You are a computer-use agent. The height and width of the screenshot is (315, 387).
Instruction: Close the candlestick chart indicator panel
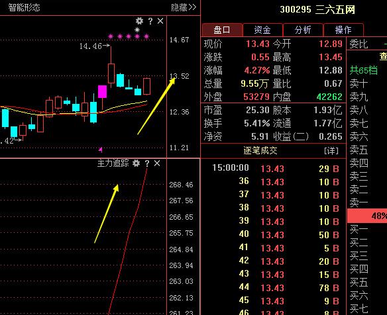coord(160,21)
